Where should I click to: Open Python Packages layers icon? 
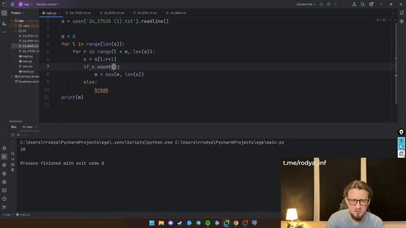[4, 174]
